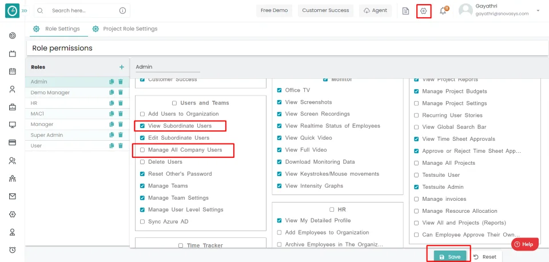
Task: Select the Super Admin role
Action: point(77,135)
